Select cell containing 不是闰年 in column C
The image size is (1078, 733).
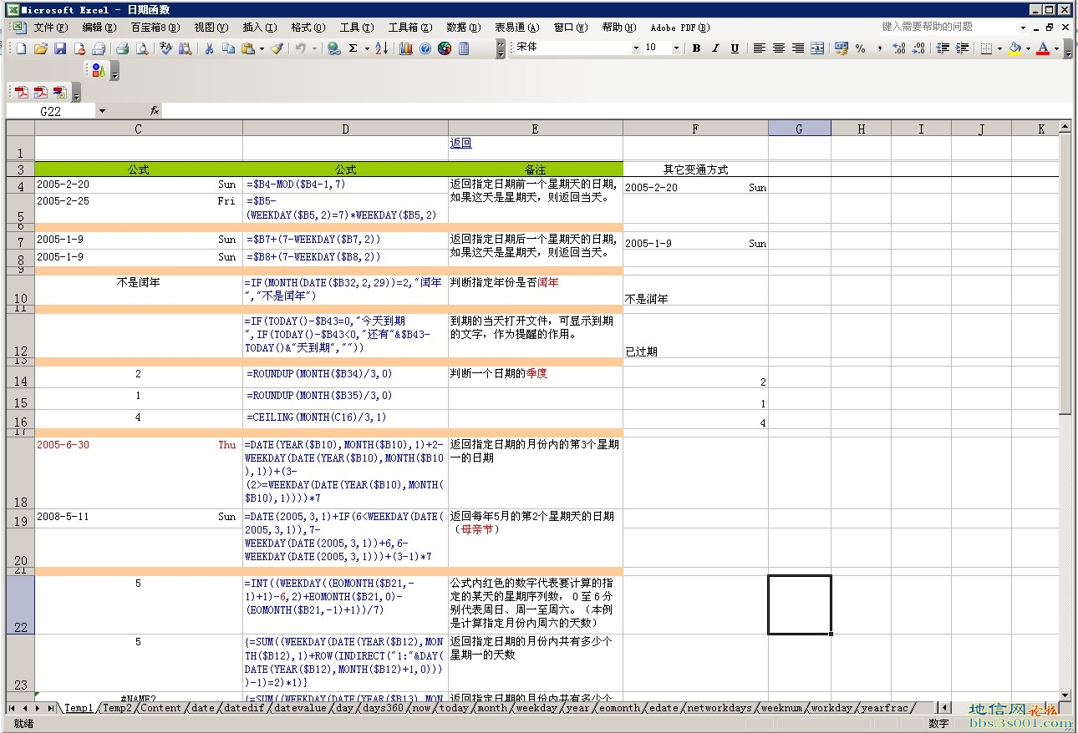pos(139,290)
